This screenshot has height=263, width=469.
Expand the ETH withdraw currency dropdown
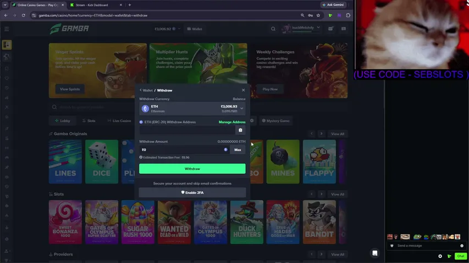pos(192,109)
